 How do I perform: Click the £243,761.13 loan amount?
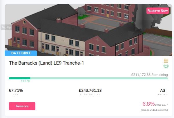click(x=90, y=90)
